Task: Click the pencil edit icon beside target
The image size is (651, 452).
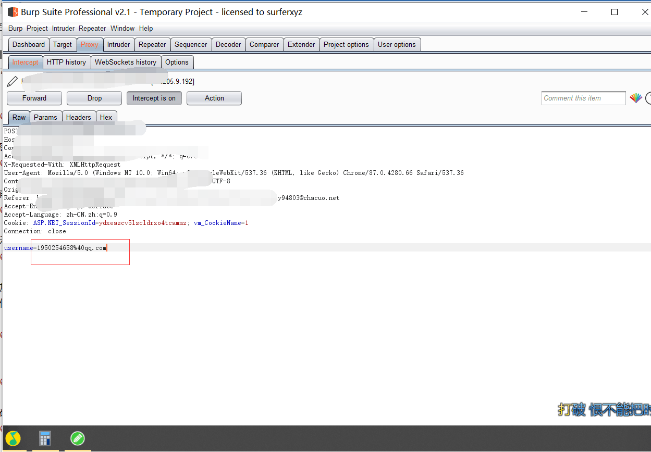Action: tap(13, 82)
